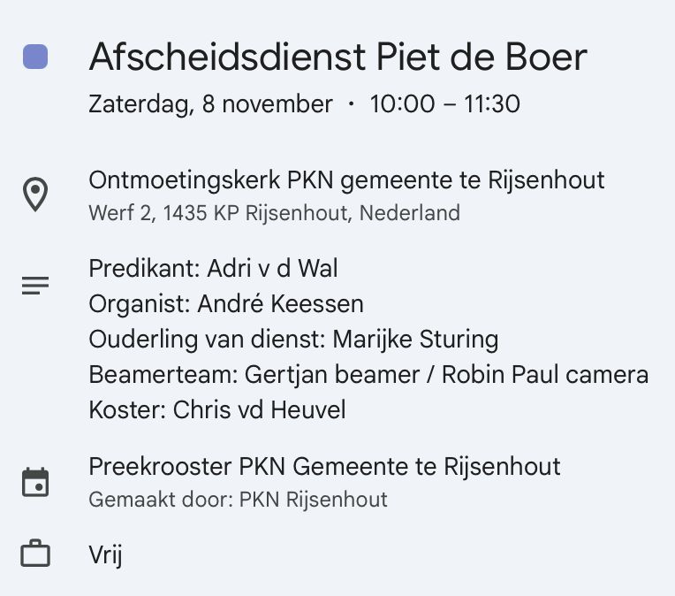Viewport: 675px width, 596px height.
Task: Select the title Afscheidsdienst Piet de Boer
Action: tap(337, 57)
